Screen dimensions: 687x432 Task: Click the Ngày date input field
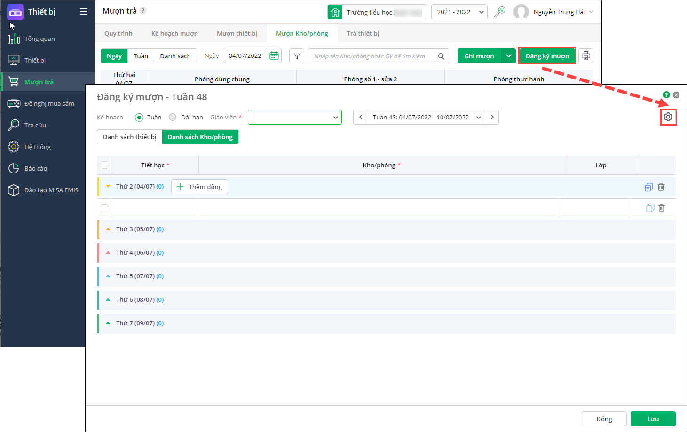coord(245,56)
